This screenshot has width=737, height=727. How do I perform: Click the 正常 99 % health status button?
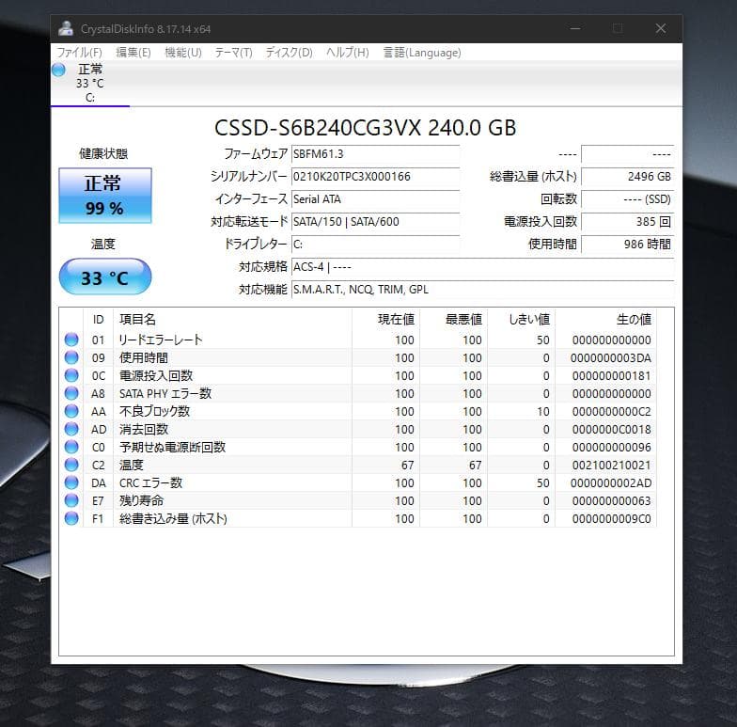coord(105,196)
